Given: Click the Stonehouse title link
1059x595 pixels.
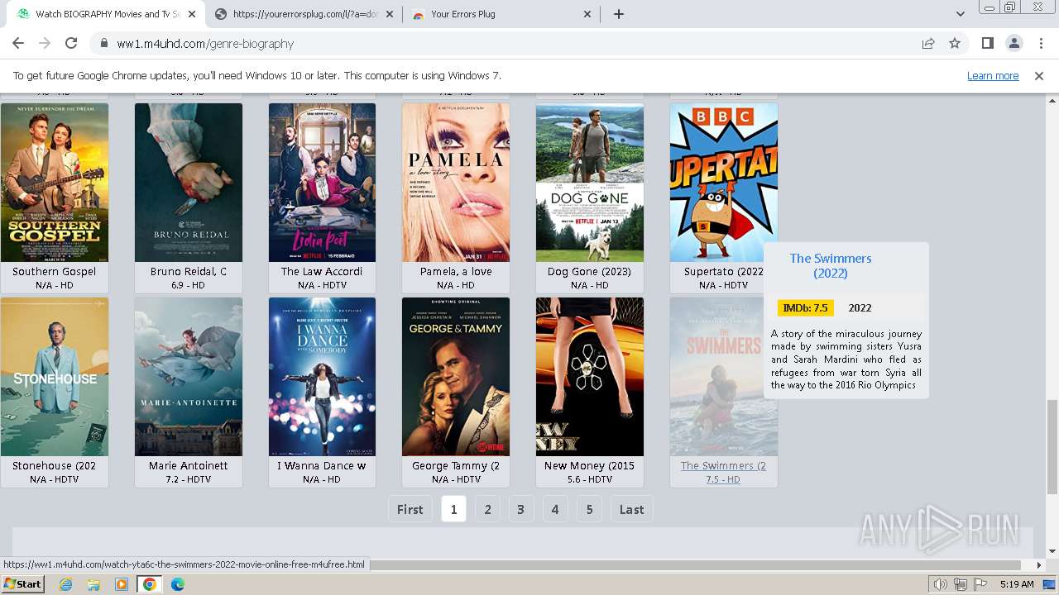Looking at the screenshot, I should point(55,465).
